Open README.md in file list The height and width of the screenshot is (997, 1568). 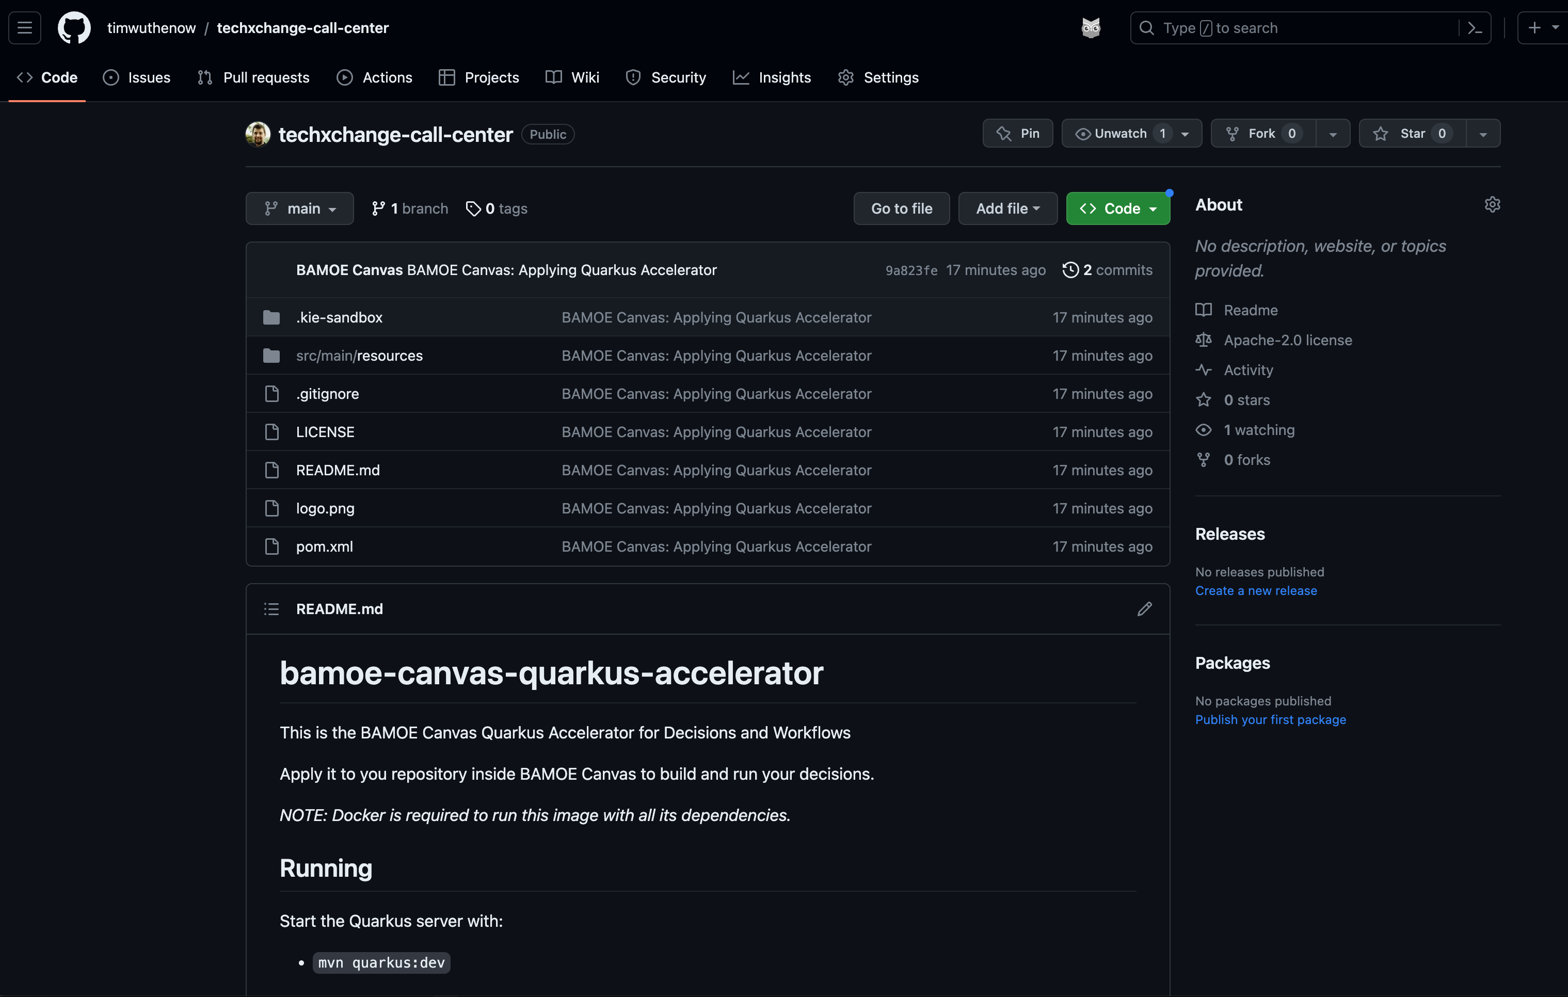click(x=338, y=470)
